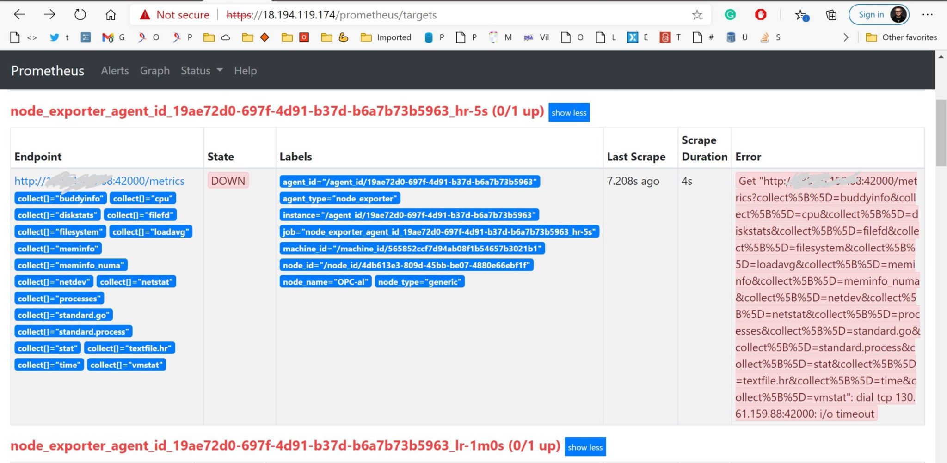Viewport: 947px width, 463px height.
Task: Open the Twitter bookmark
Action: (x=59, y=37)
